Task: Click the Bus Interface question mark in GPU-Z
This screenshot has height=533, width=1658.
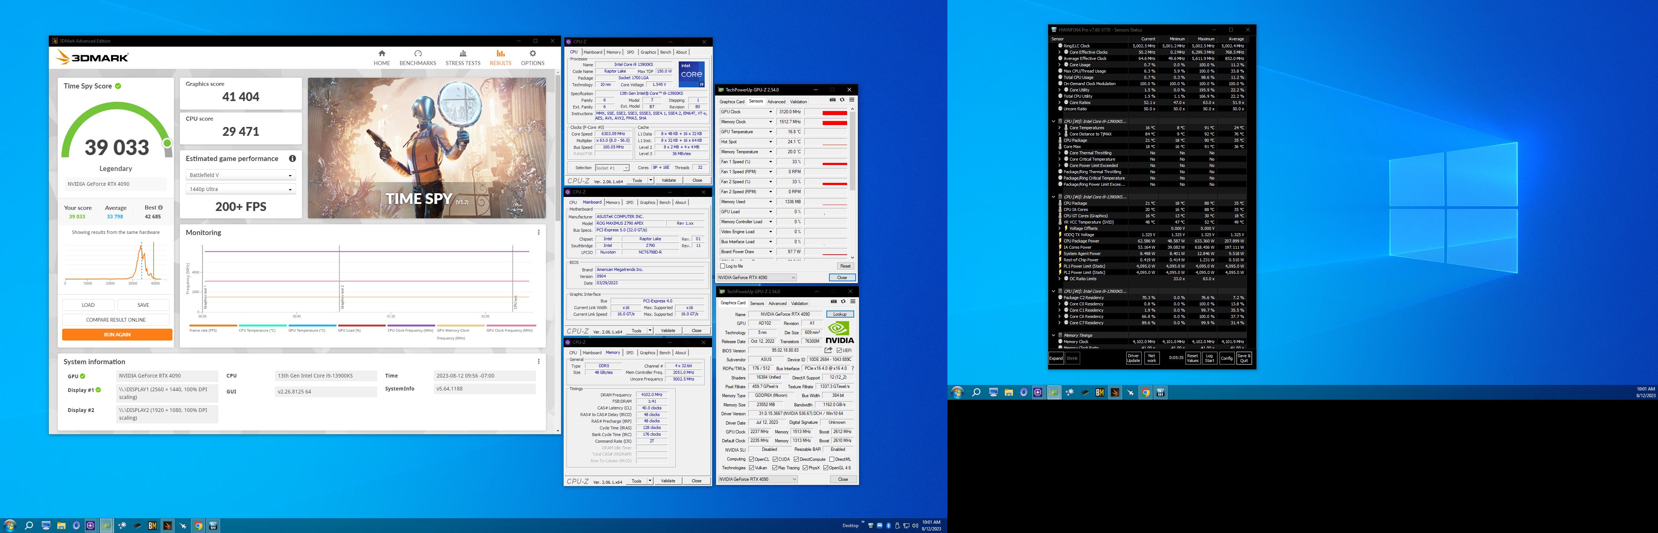Action: click(853, 368)
